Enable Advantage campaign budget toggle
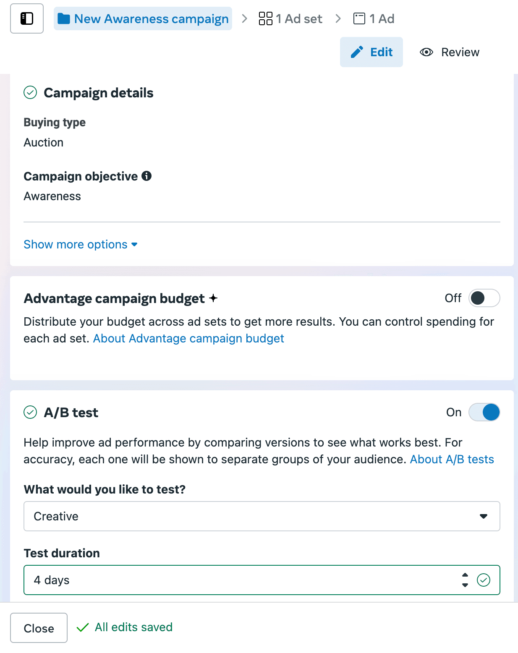This screenshot has height=653, width=518. point(484,298)
